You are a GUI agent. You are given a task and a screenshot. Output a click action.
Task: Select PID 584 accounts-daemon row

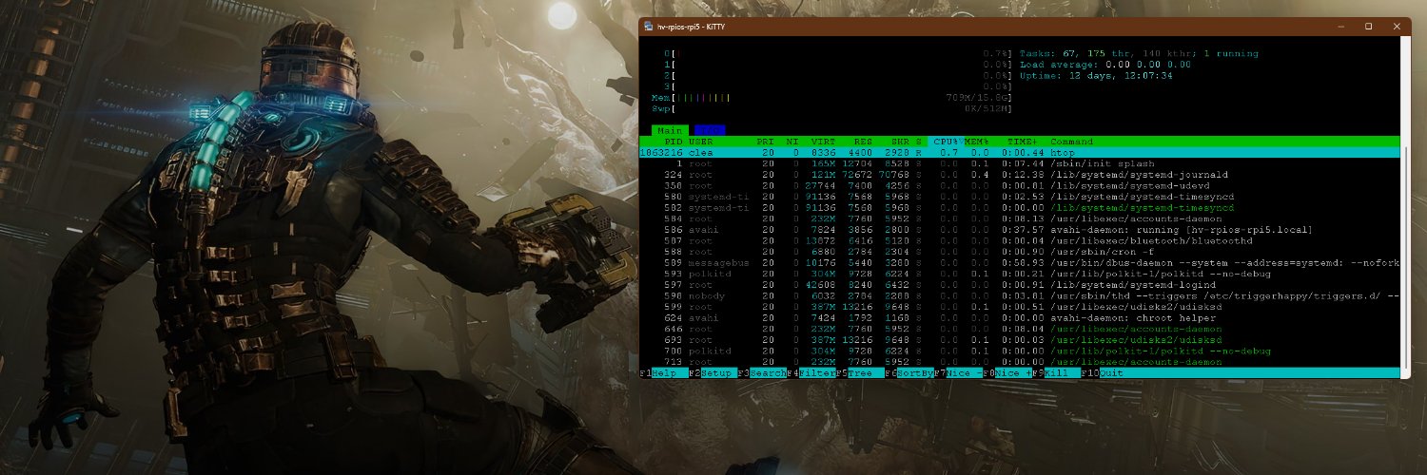click(1019, 218)
